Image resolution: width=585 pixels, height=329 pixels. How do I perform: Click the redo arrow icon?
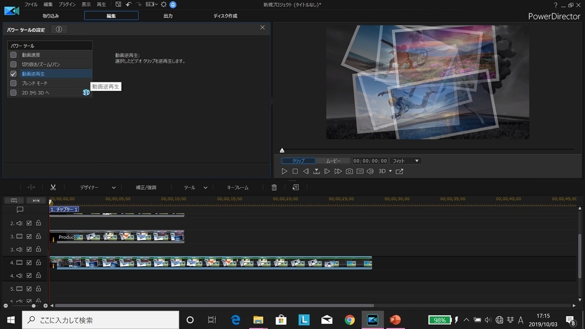coord(139,4)
